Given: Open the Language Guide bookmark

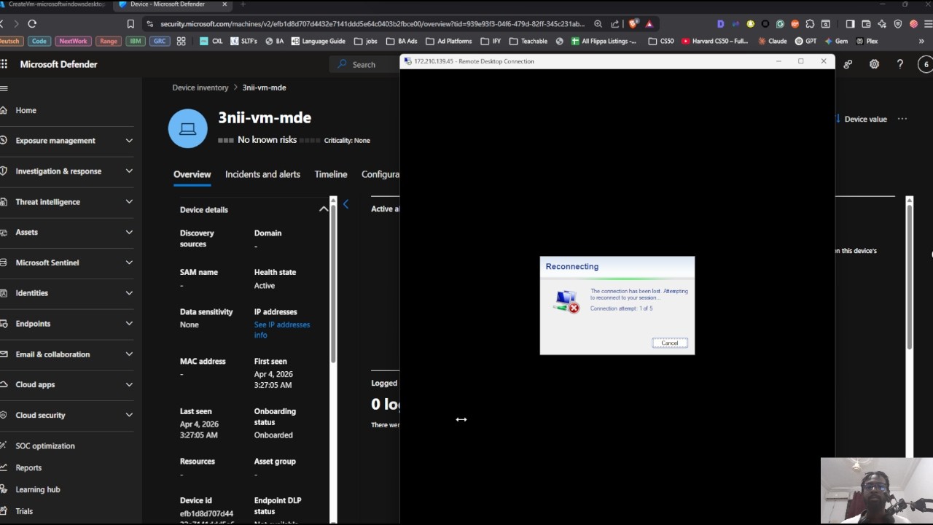Looking at the screenshot, I should [319, 42].
